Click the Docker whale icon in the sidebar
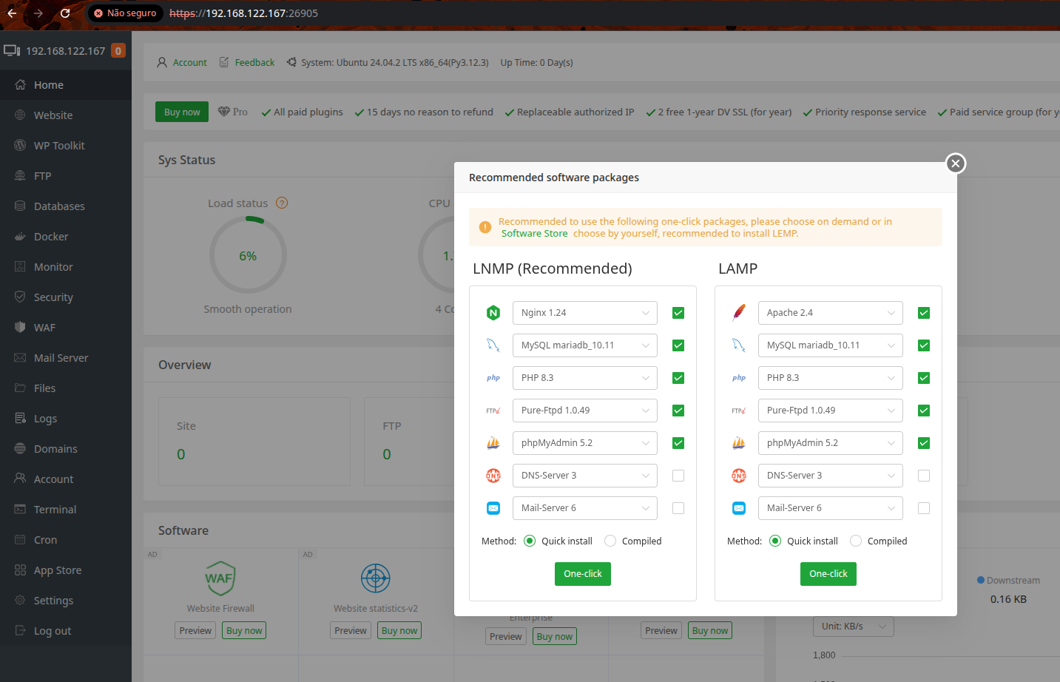Screen dimensions: 1060x682 coord(20,237)
